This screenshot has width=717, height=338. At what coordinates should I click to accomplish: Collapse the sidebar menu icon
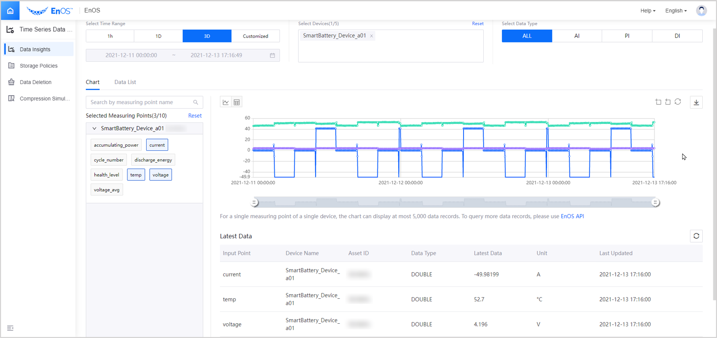(10, 328)
